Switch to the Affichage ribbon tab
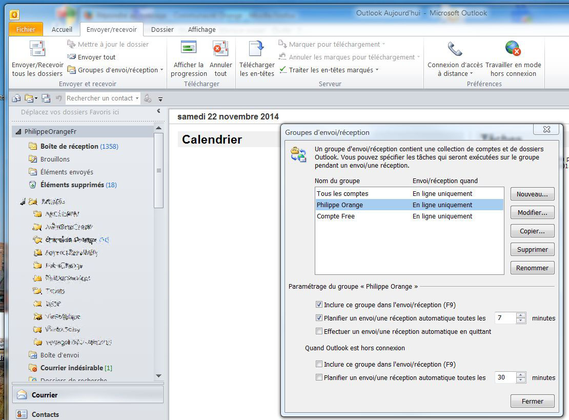This screenshot has width=569, height=420. (201, 30)
